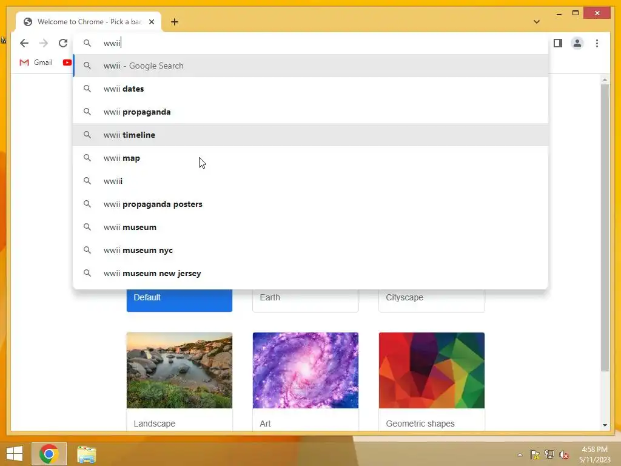Open a new tab with plus button
This screenshot has width=621, height=466.
tap(175, 22)
